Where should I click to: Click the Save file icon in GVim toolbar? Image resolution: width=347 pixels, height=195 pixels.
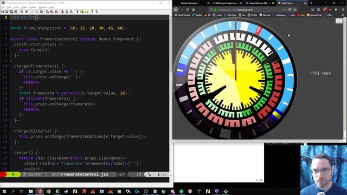(x=7, y=11)
